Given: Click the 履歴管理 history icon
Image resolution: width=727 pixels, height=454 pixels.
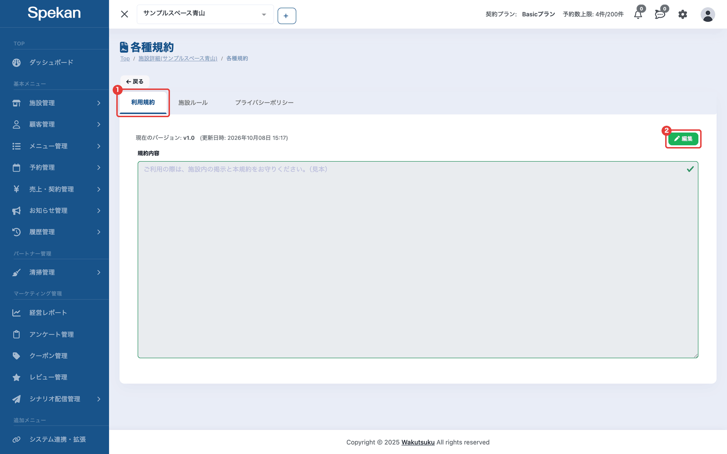Looking at the screenshot, I should click(x=16, y=232).
